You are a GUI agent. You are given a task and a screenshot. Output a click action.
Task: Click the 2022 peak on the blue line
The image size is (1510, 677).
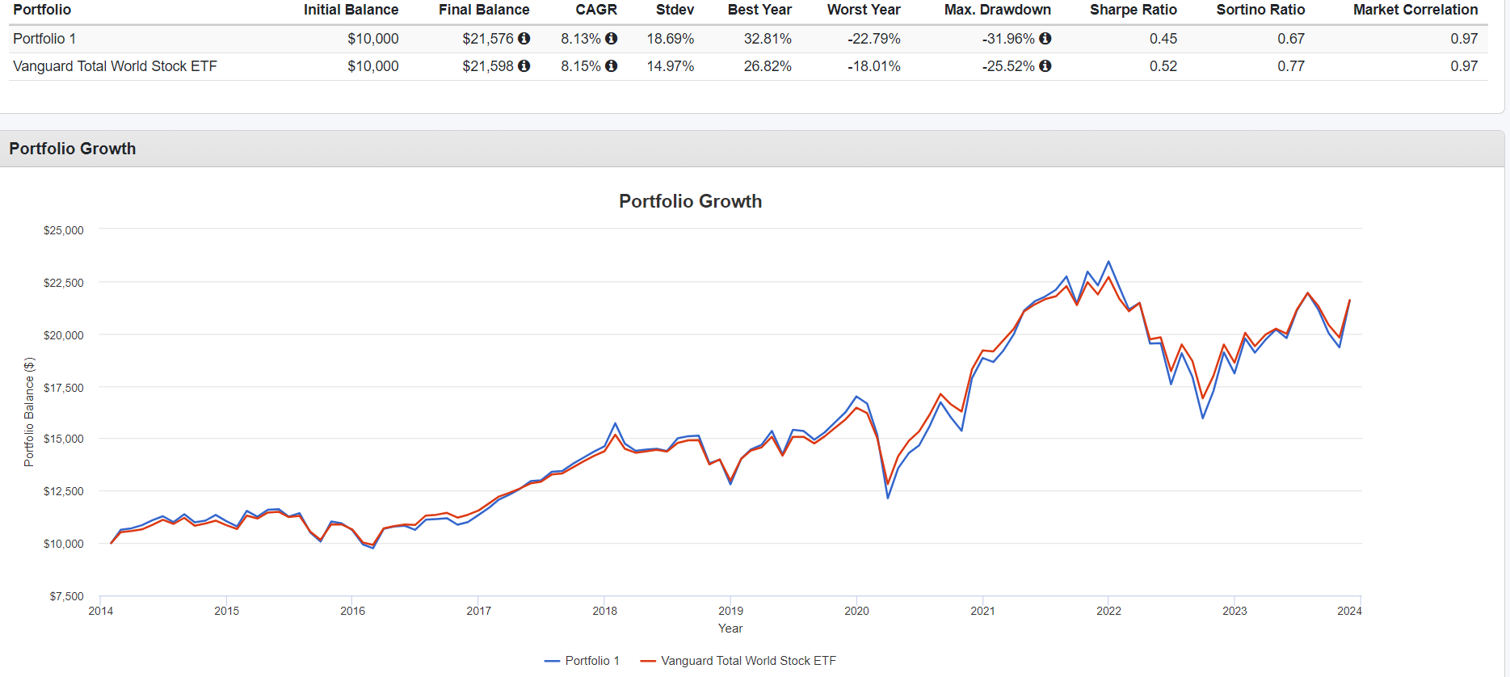pos(1108,262)
